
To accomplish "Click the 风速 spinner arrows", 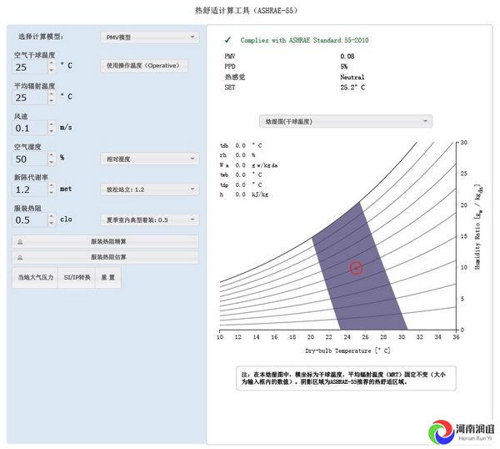I will 52,128.
